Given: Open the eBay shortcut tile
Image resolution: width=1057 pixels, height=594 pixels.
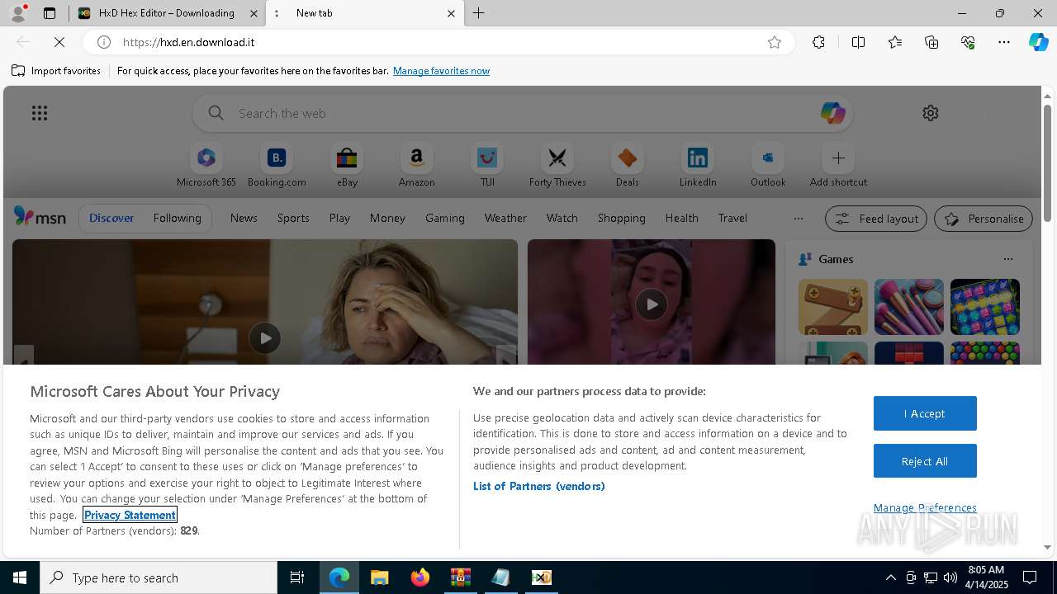Looking at the screenshot, I should coord(347,165).
